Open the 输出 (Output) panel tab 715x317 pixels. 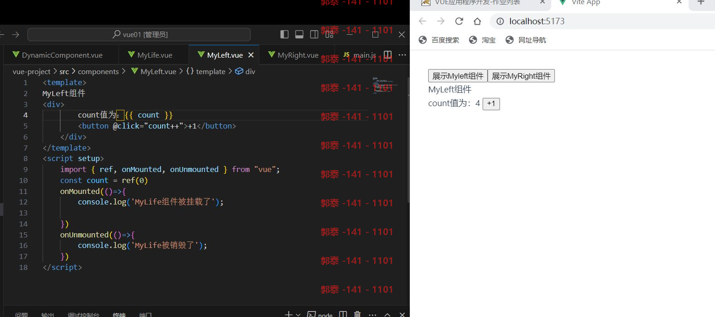pyautogui.click(x=48, y=315)
